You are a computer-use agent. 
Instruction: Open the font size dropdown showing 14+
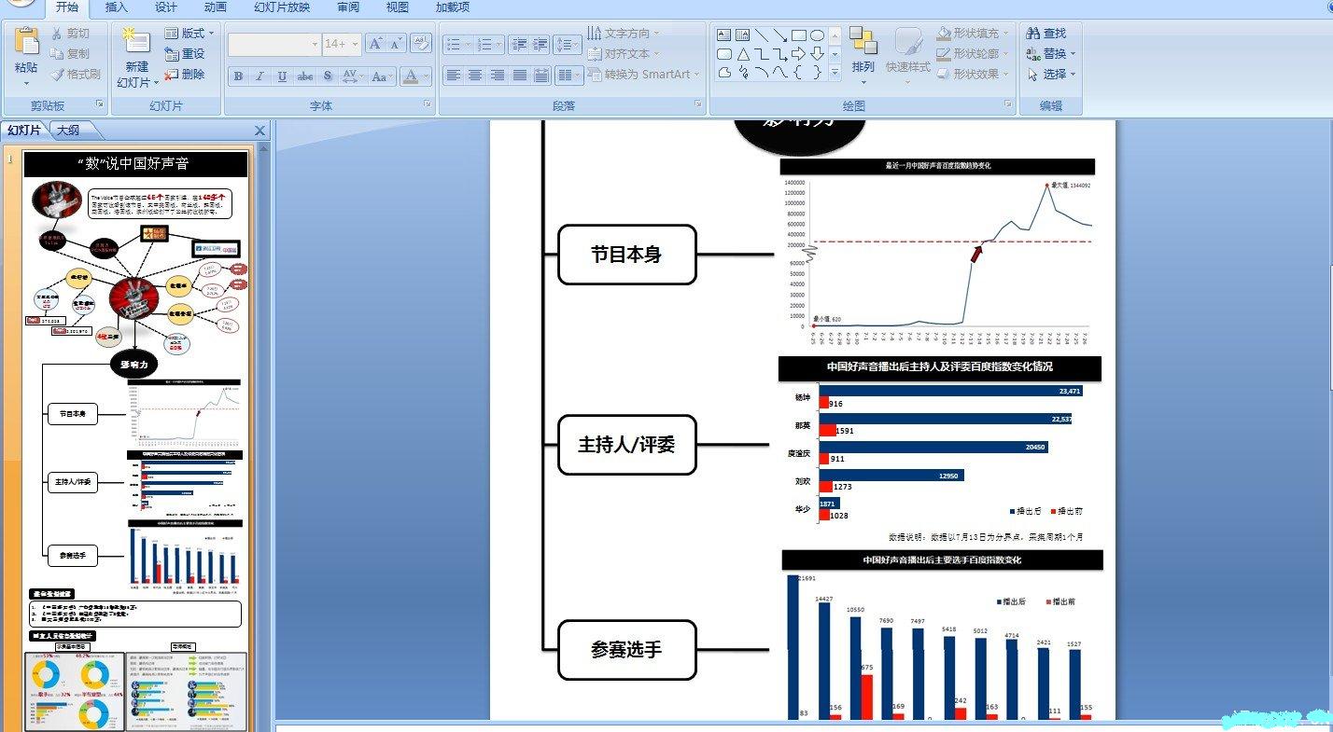pyautogui.click(x=342, y=44)
